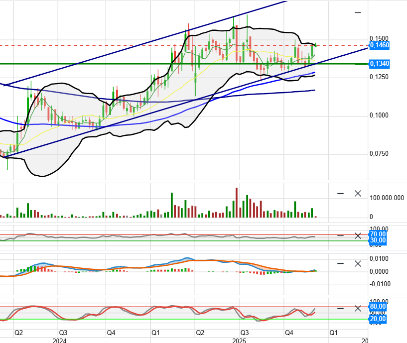The width and height of the screenshot is (407, 343).
Task: Select the 0,1340 horizontal line price tag
Action: [x=379, y=64]
